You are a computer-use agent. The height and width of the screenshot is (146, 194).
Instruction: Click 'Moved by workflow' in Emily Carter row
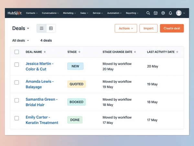[x=117, y=117]
